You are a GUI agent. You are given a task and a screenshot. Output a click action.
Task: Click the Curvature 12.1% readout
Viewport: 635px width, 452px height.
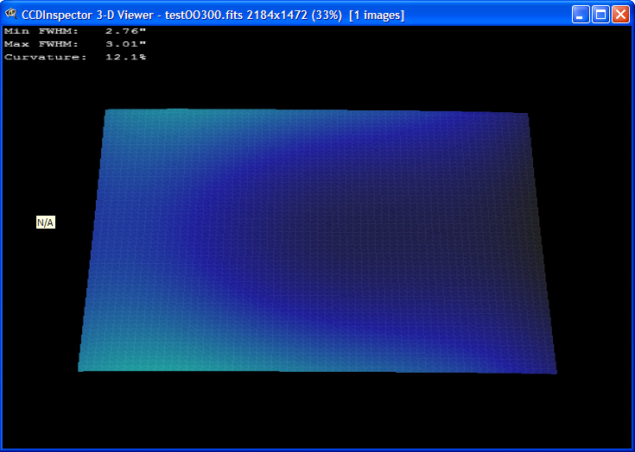(x=75, y=57)
